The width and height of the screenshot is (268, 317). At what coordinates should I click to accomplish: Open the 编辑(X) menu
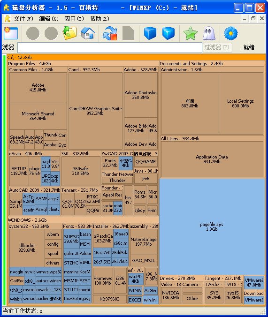pos(49,19)
